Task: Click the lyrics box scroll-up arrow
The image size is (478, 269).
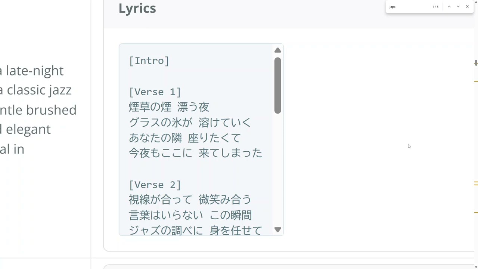Action: (277, 50)
